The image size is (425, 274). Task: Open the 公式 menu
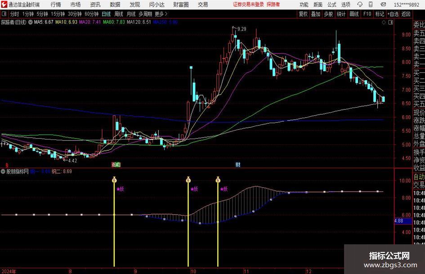pos(331,4)
